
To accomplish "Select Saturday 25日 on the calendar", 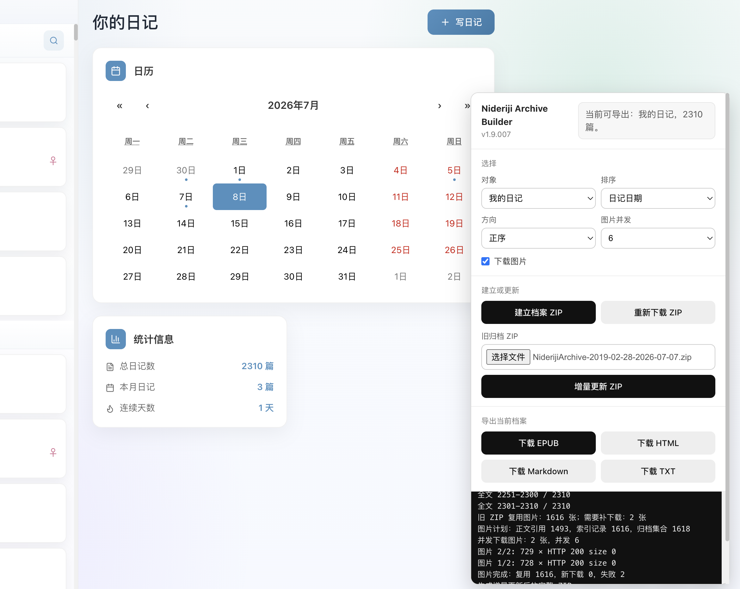I will coord(400,250).
